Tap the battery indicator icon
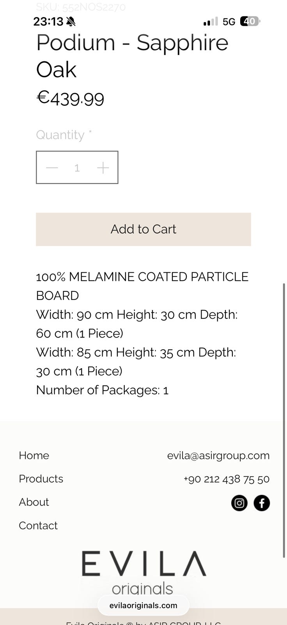 (x=250, y=21)
